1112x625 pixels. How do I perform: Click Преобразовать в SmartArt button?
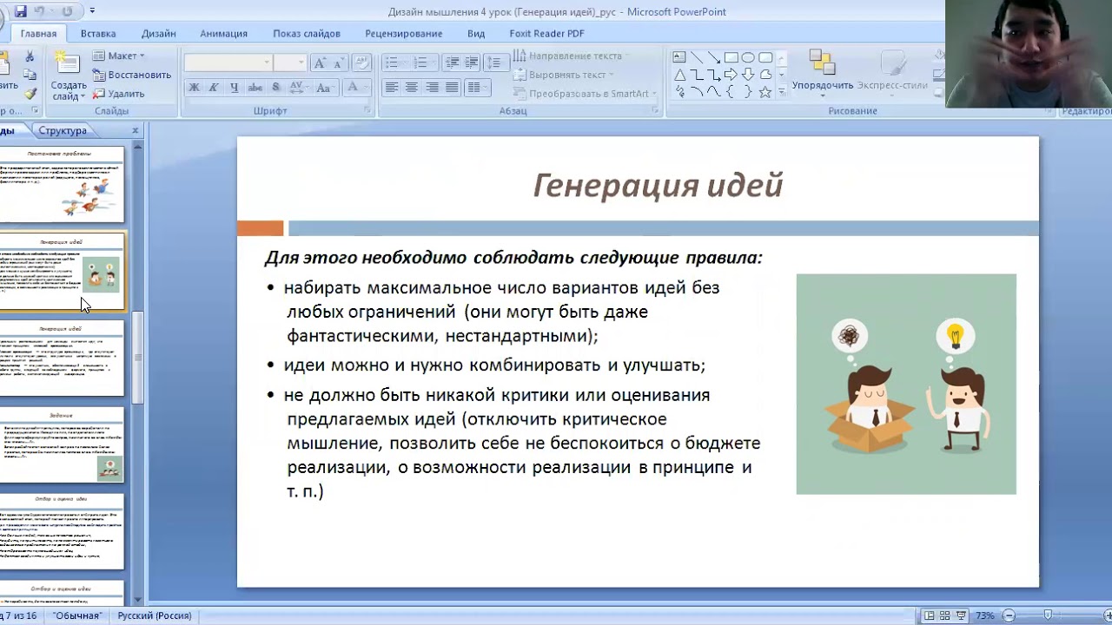click(x=585, y=94)
